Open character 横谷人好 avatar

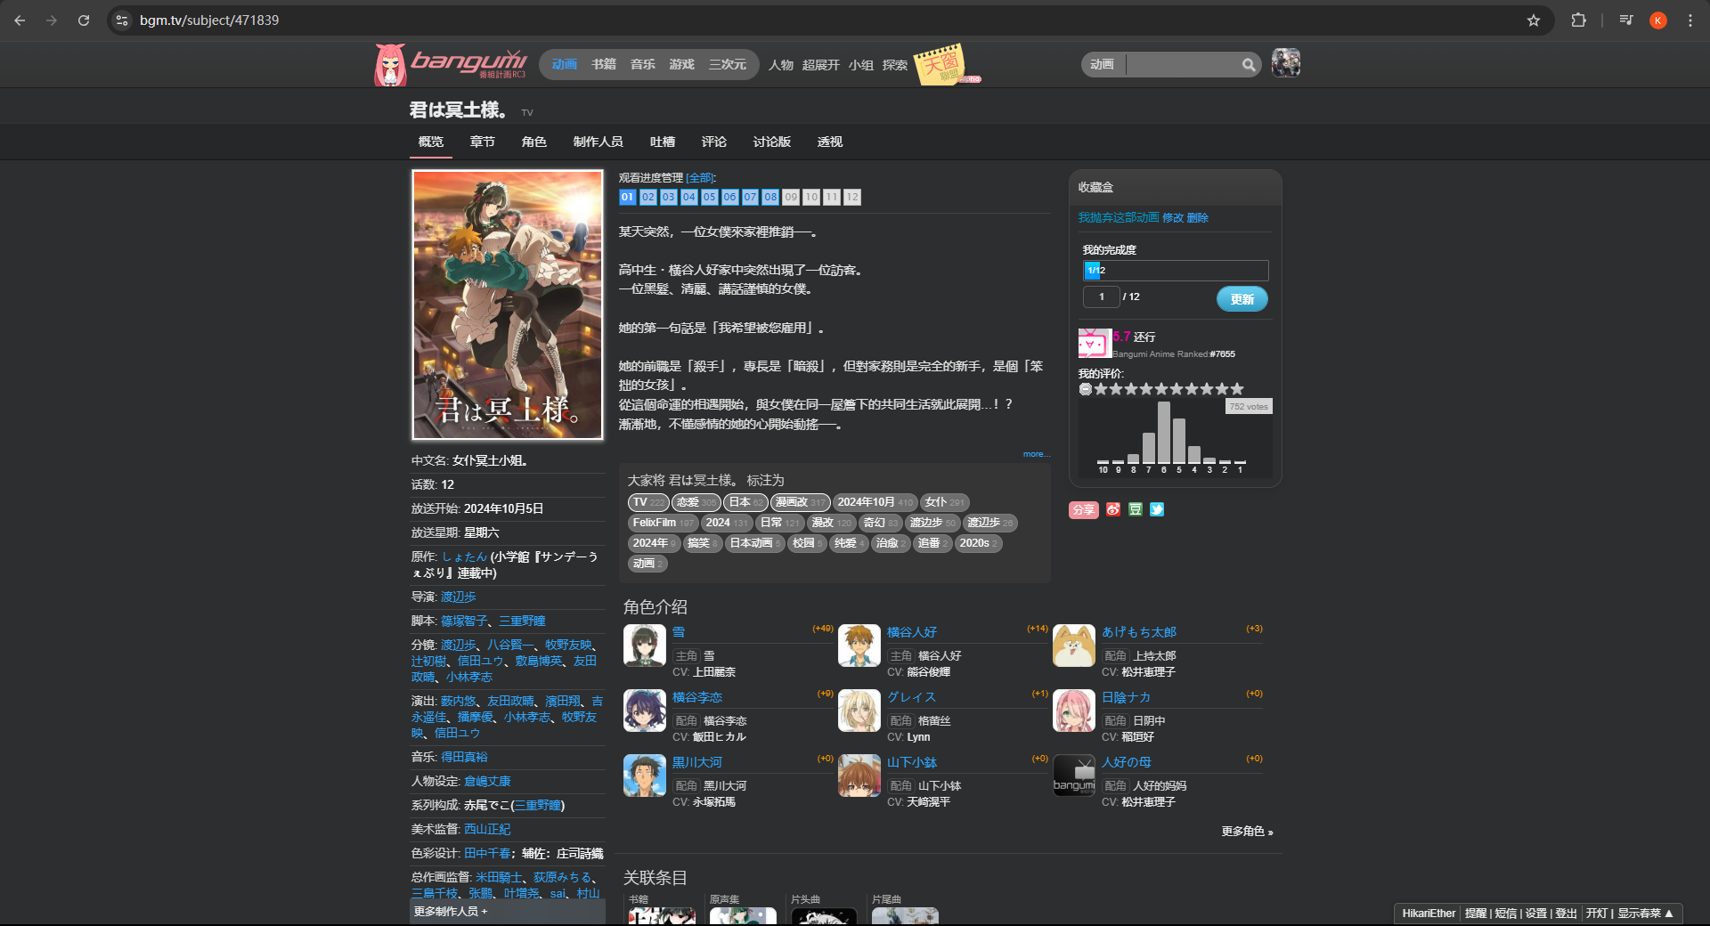tap(859, 646)
